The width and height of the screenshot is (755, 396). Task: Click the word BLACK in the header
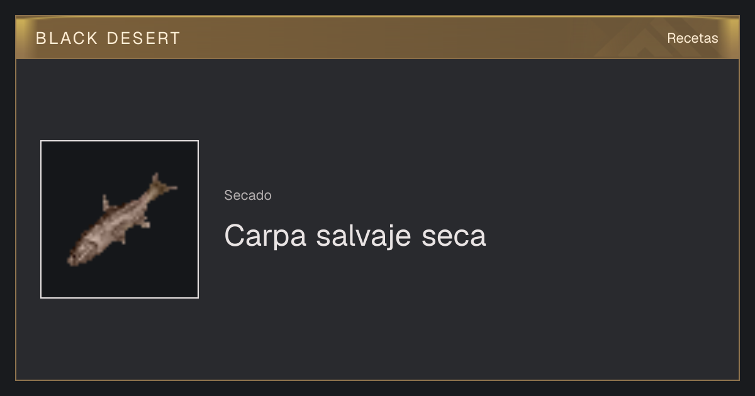pos(67,38)
